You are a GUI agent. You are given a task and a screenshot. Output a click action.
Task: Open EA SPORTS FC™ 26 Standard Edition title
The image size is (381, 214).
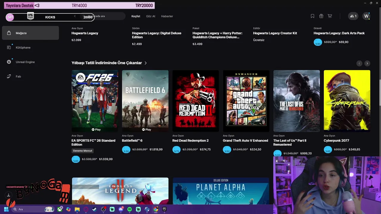pyautogui.click(x=93, y=142)
